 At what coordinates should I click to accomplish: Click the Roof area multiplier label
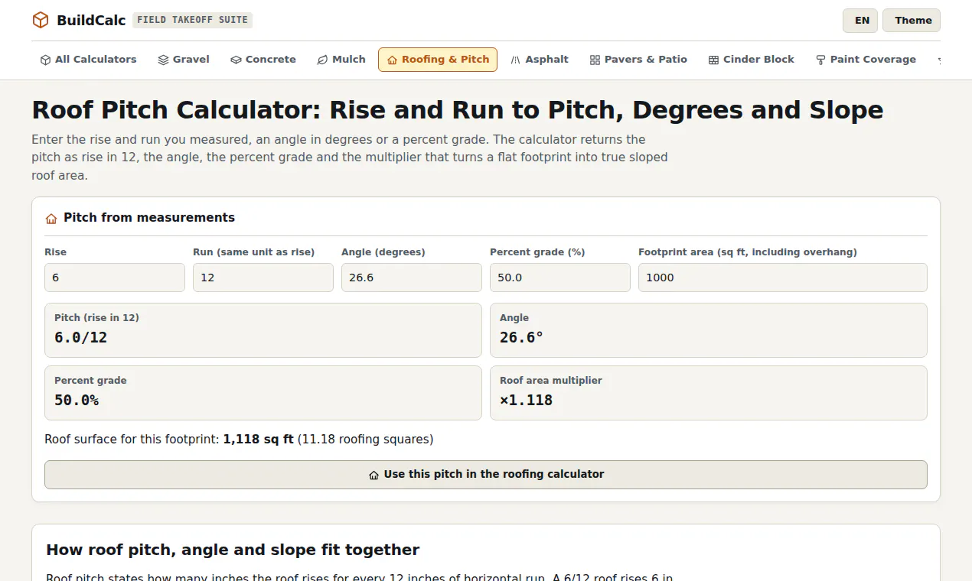[x=551, y=381]
